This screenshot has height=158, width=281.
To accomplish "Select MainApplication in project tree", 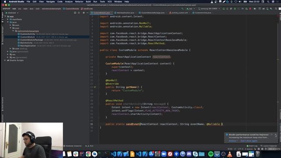I will [x=28, y=46].
